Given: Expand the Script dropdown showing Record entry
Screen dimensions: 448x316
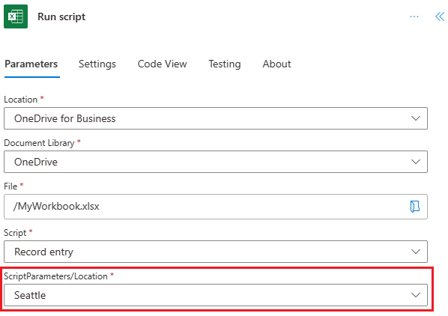Looking at the screenshot, I should coord(216,252).
